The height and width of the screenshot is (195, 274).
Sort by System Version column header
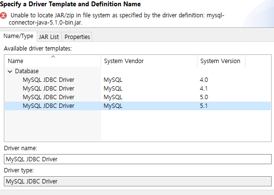coord(221,61)
